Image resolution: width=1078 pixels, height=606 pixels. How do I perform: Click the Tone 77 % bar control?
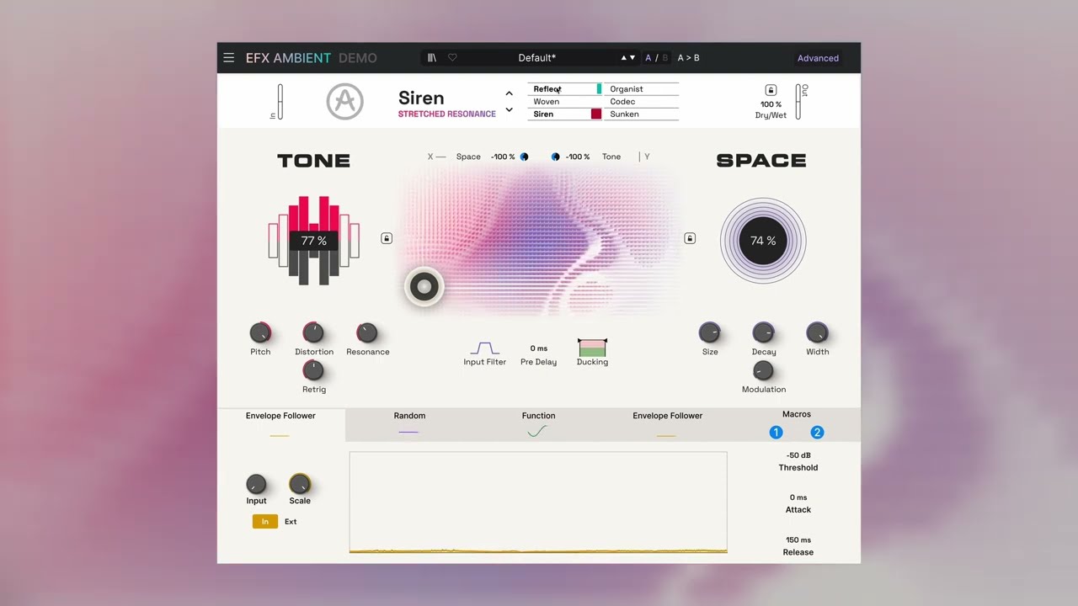tap(313, 241)
